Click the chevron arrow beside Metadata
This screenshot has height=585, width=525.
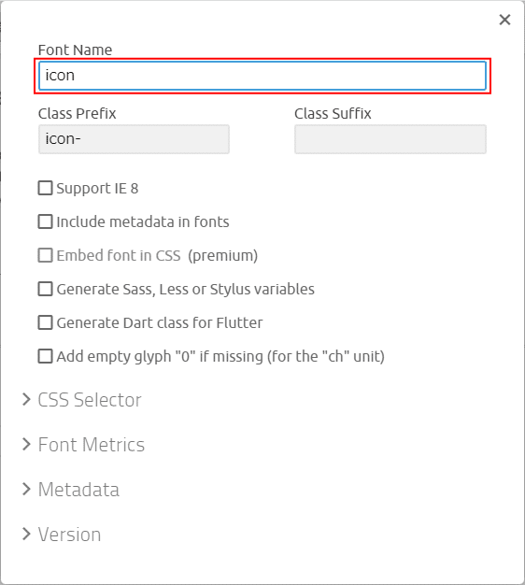pos(26,489)
